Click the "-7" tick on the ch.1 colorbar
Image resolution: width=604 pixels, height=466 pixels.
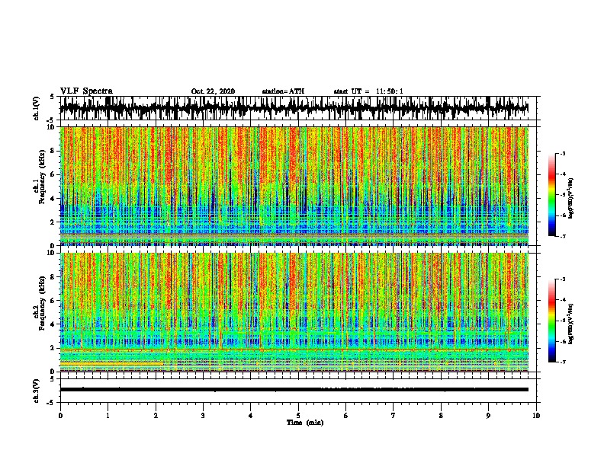coord(562,236)
